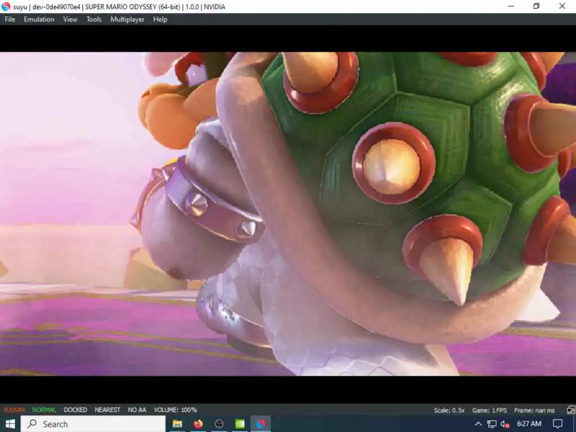
Task: Open the Emulation menu
Action: click(x=39, y=20)
